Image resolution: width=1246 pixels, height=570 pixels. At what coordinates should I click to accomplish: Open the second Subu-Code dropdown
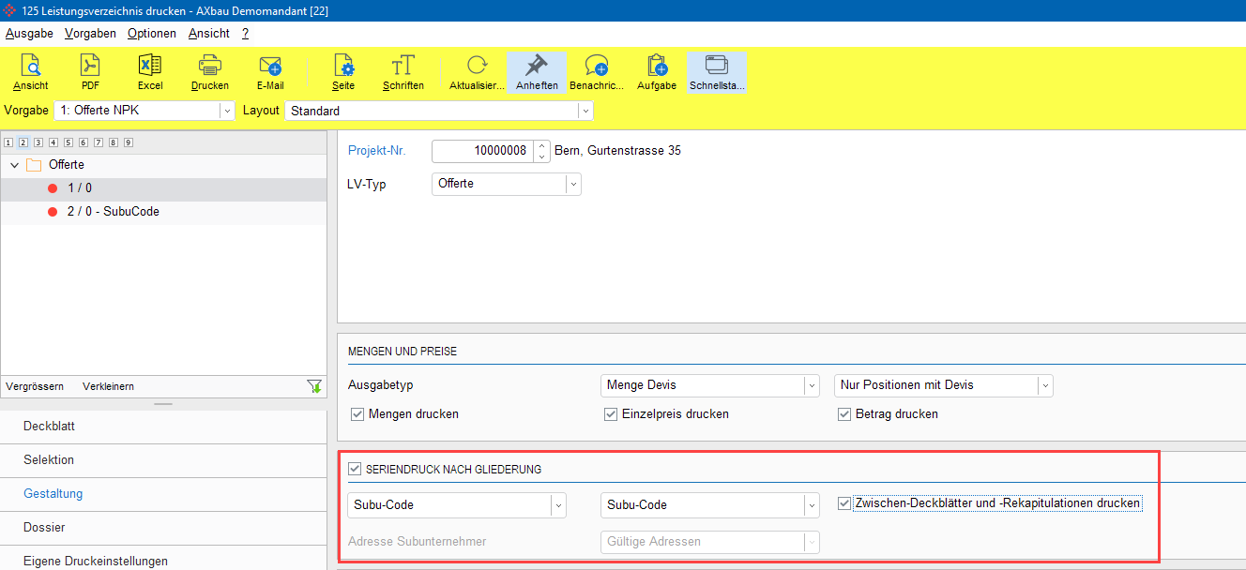click(x=811, y=505)
